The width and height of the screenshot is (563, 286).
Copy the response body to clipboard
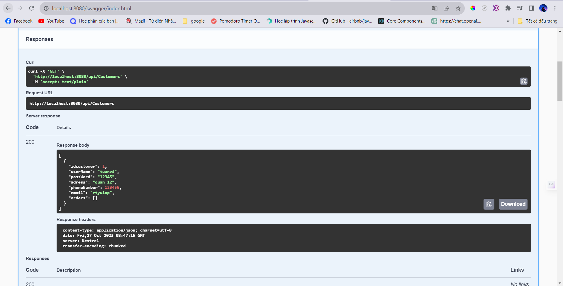click(489, 204)
